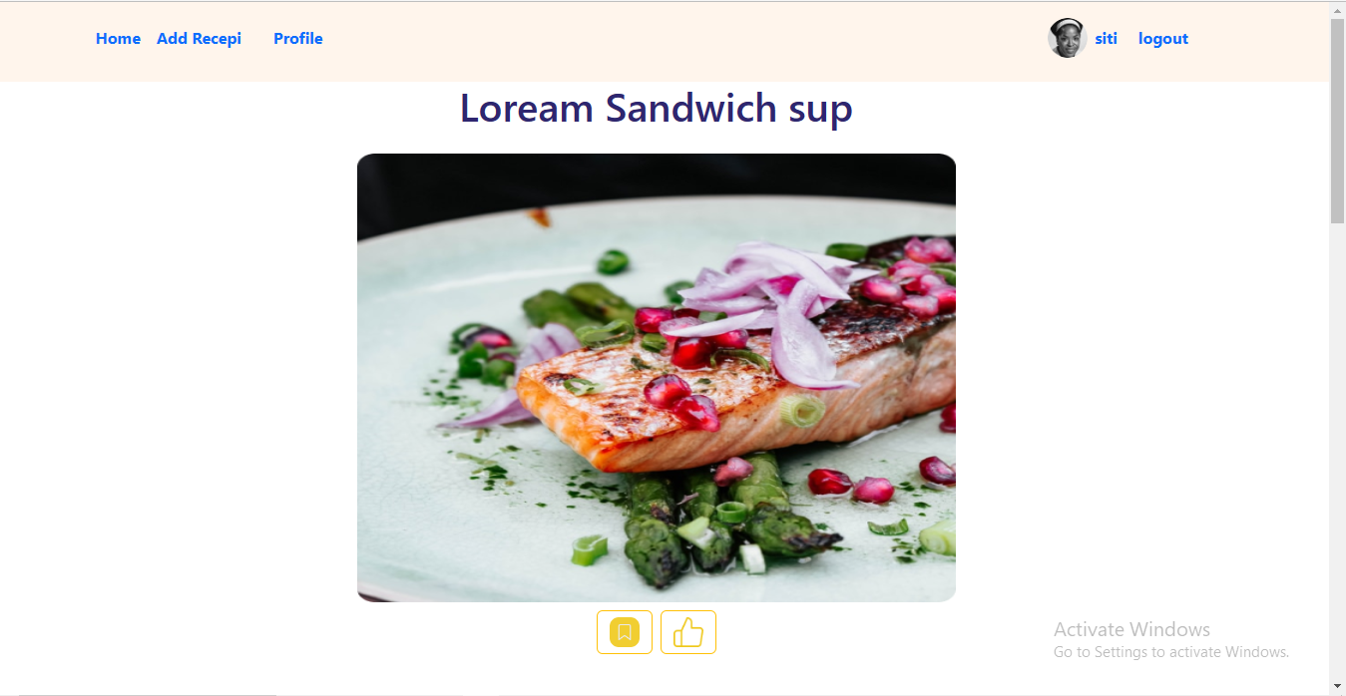
Task: Open the Home page
Action: click(x=118, y=39)
